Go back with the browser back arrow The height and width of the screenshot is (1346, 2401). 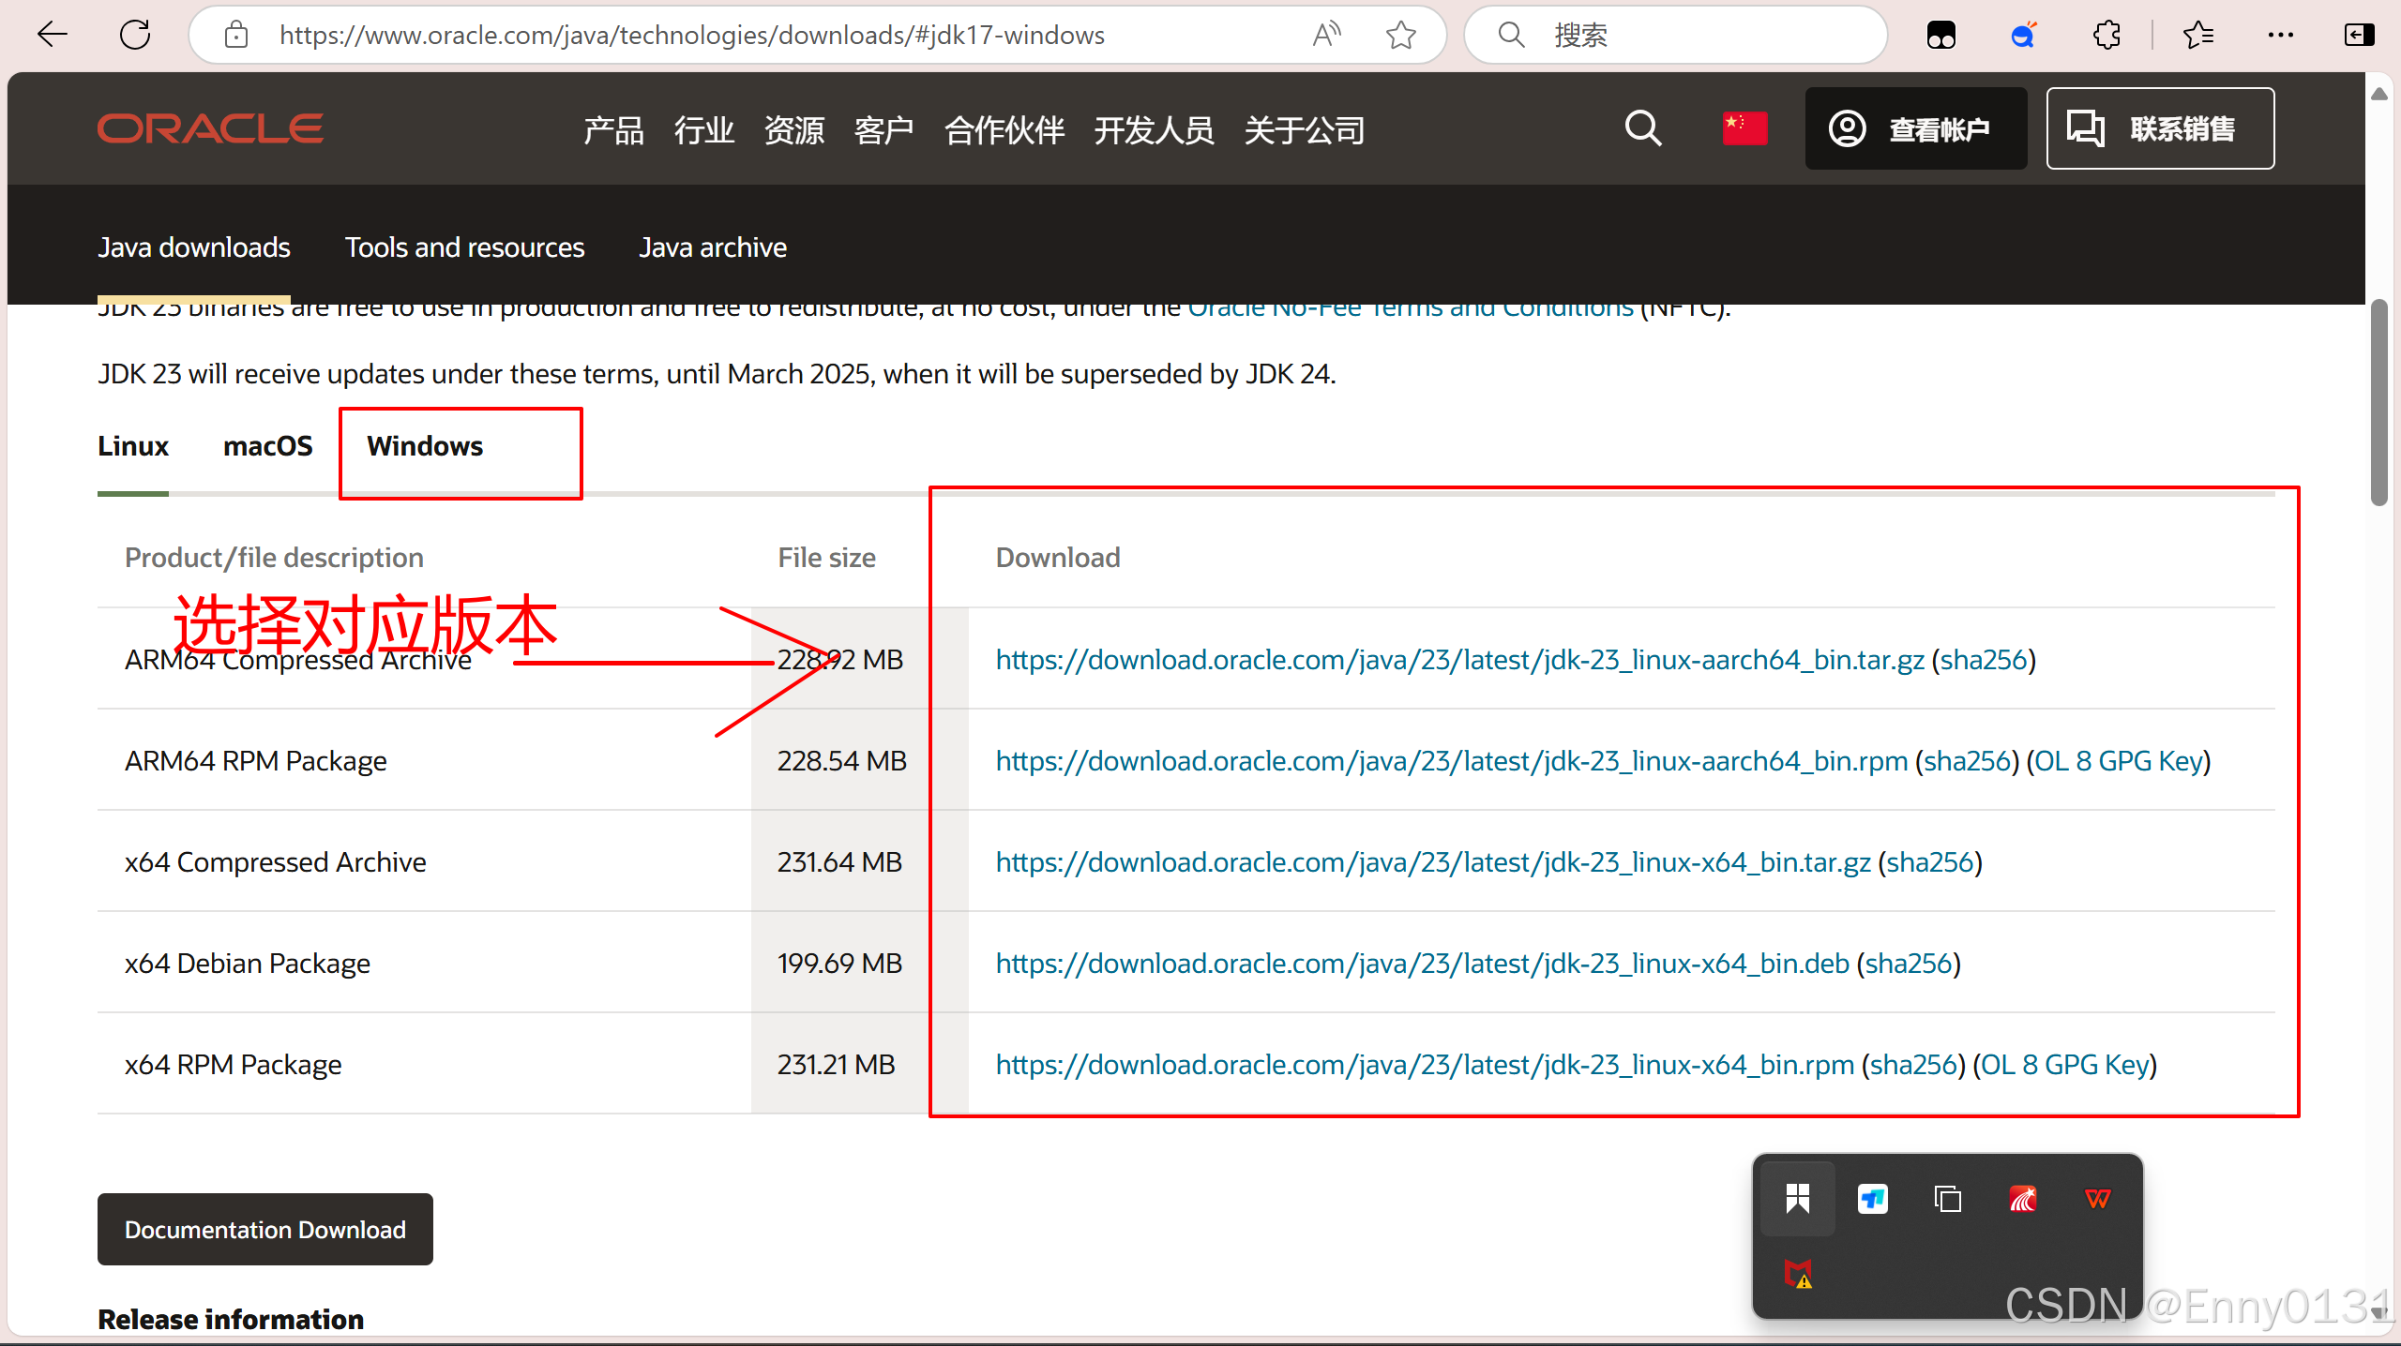(x=53, y=36)
